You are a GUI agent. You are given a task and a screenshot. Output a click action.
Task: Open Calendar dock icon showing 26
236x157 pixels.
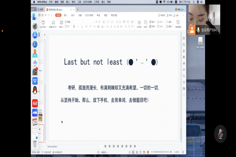click(x=35, y=122)
